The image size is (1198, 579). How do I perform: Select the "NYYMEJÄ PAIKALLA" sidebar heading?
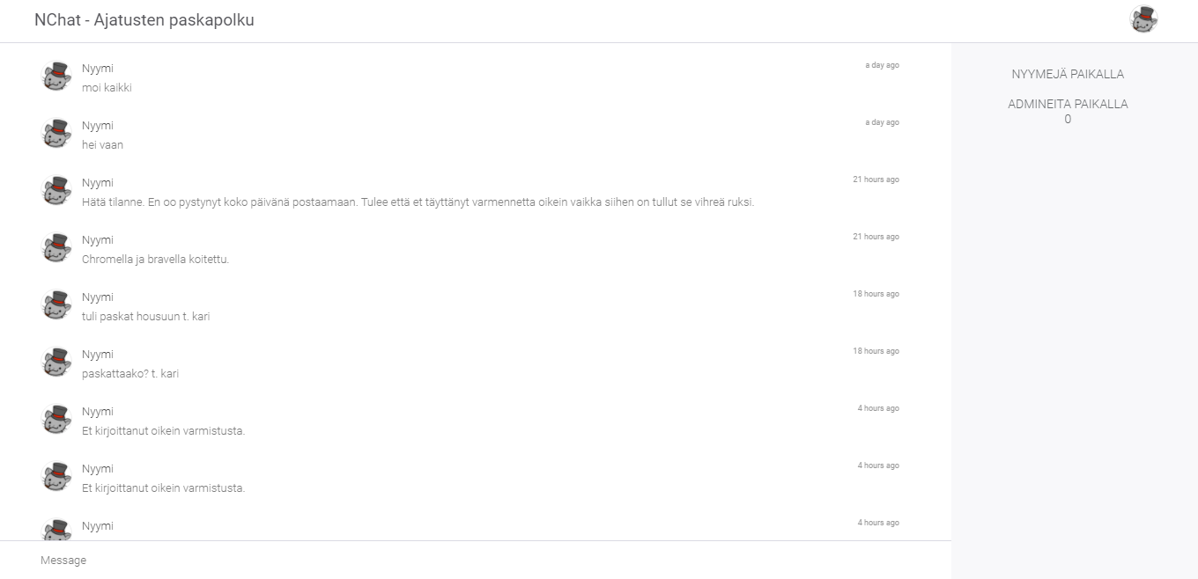(1068, 75)
